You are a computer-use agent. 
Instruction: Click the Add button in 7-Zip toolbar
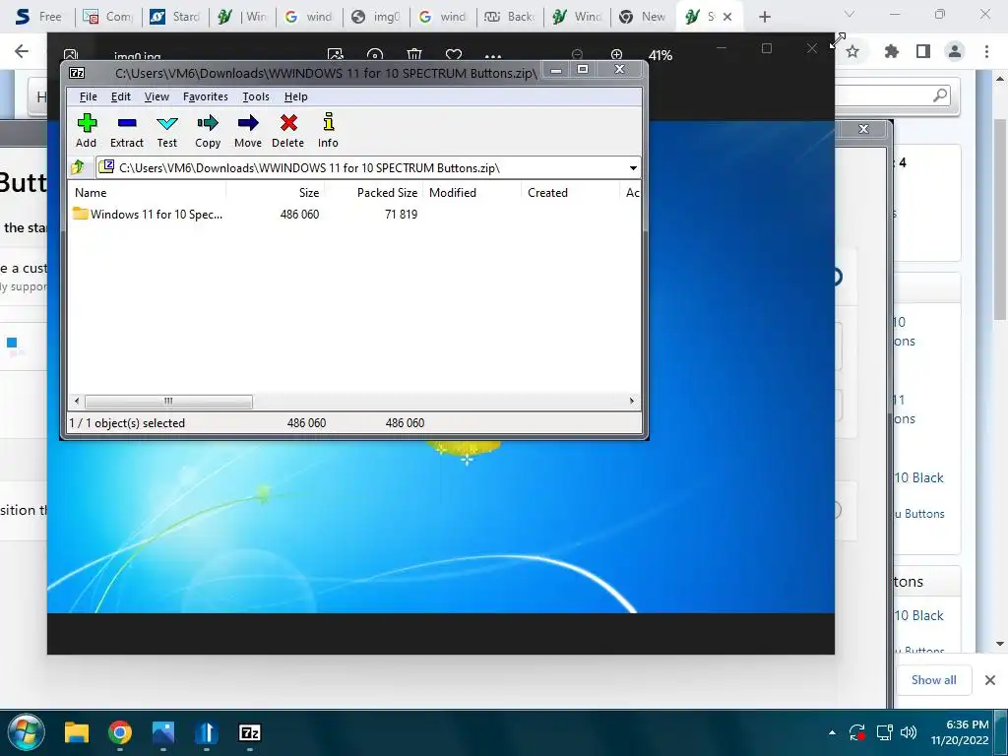pyautogui.click(x=87, y=131)
